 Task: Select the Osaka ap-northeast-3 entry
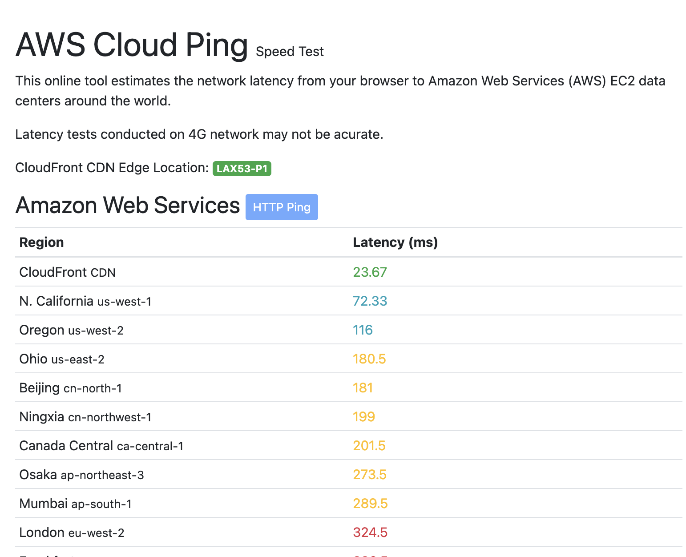point(82,474)
